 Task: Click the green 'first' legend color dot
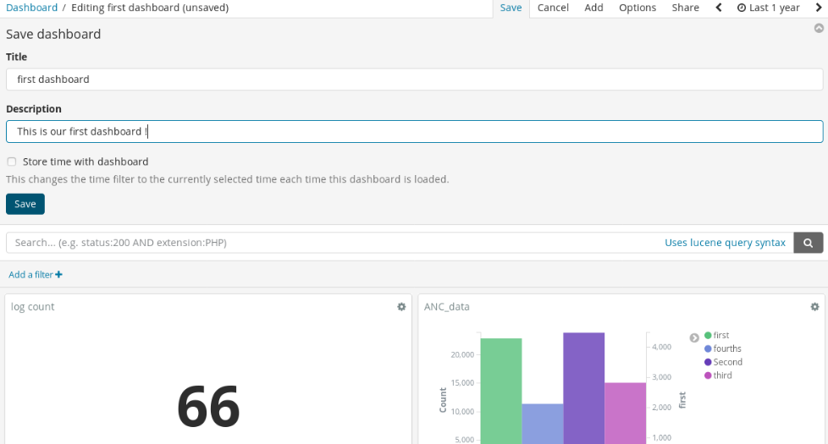click(708, 336)
